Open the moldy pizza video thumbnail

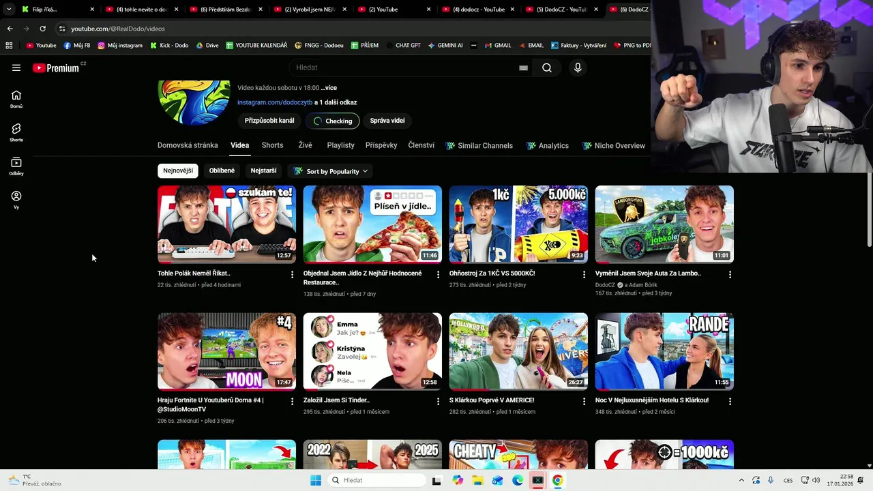[372, 224]
